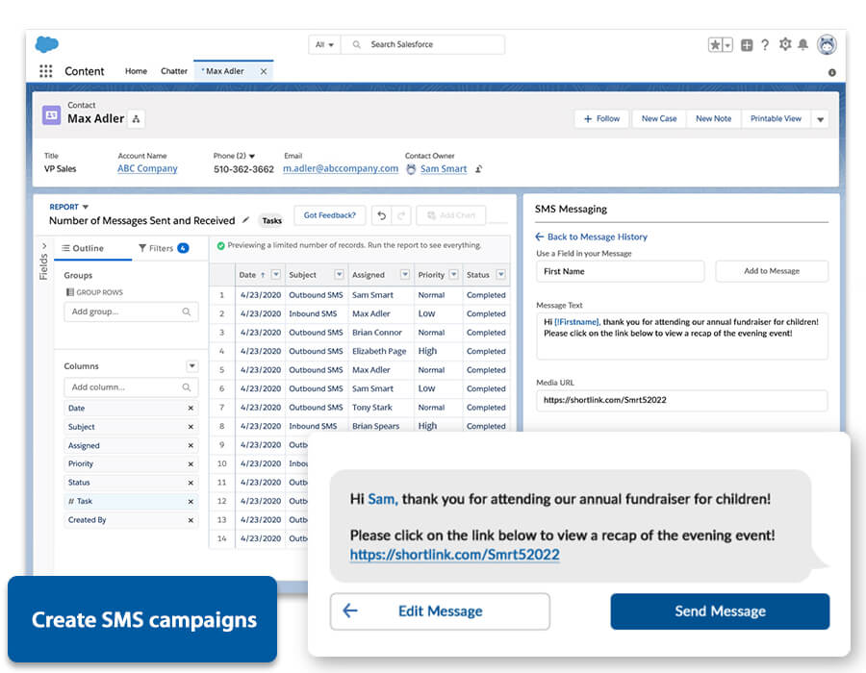Image resolution: width=866 pixels, height=673 pixels.
Task: Remove the Subject column
Action: pyautogui.click(x=191, y=427)
